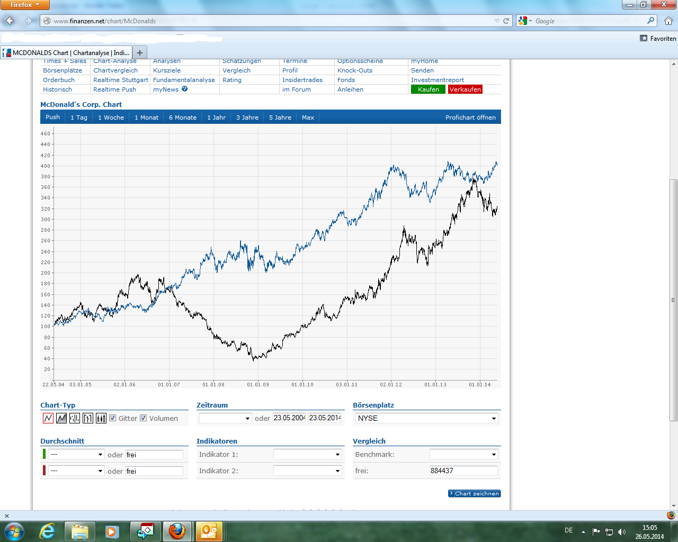Click the Firefox home icon
Screen dimensions: 678x542
tap(668, 21)
